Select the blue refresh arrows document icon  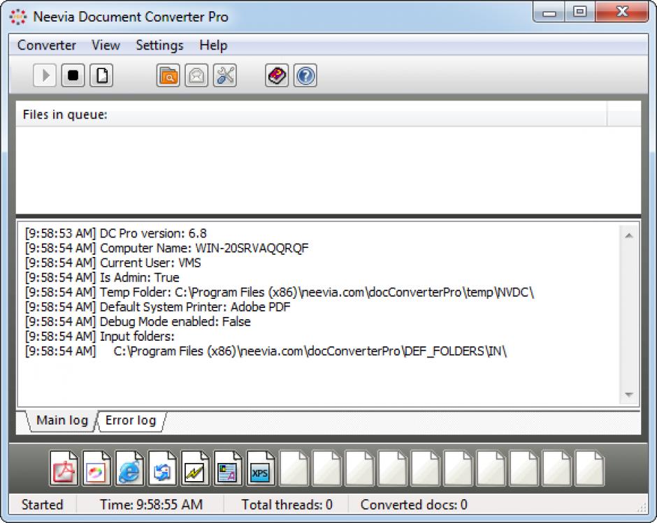[162, 468]
